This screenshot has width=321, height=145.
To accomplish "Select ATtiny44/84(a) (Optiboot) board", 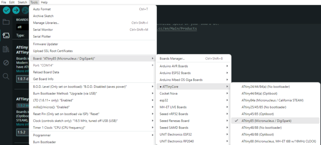I will point(275,94).
